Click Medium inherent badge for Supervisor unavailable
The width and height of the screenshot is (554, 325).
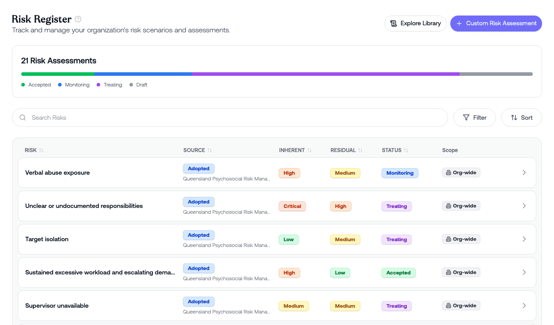294,306
